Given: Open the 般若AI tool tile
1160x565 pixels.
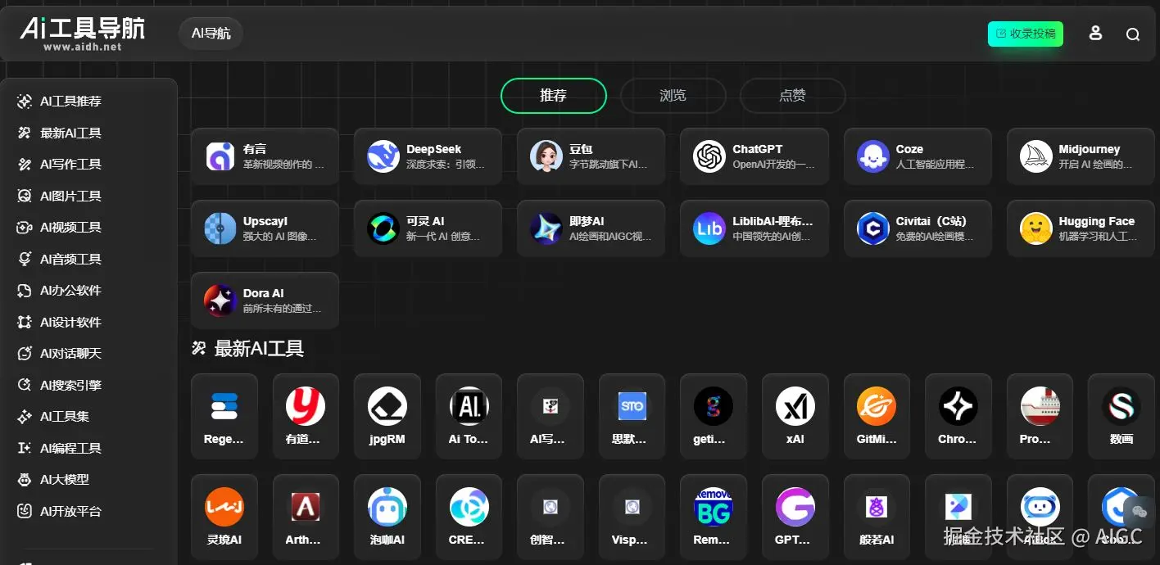Looking at the screenshot, I should (x=877, y=517).
